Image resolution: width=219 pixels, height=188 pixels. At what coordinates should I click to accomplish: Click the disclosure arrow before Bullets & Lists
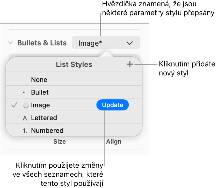click(x=10, y=43)
